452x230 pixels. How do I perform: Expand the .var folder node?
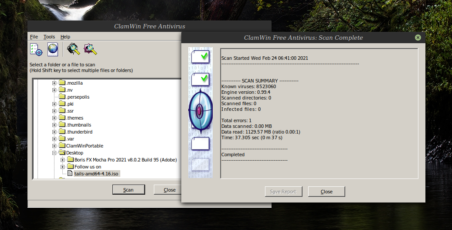[x=54, y=139]
